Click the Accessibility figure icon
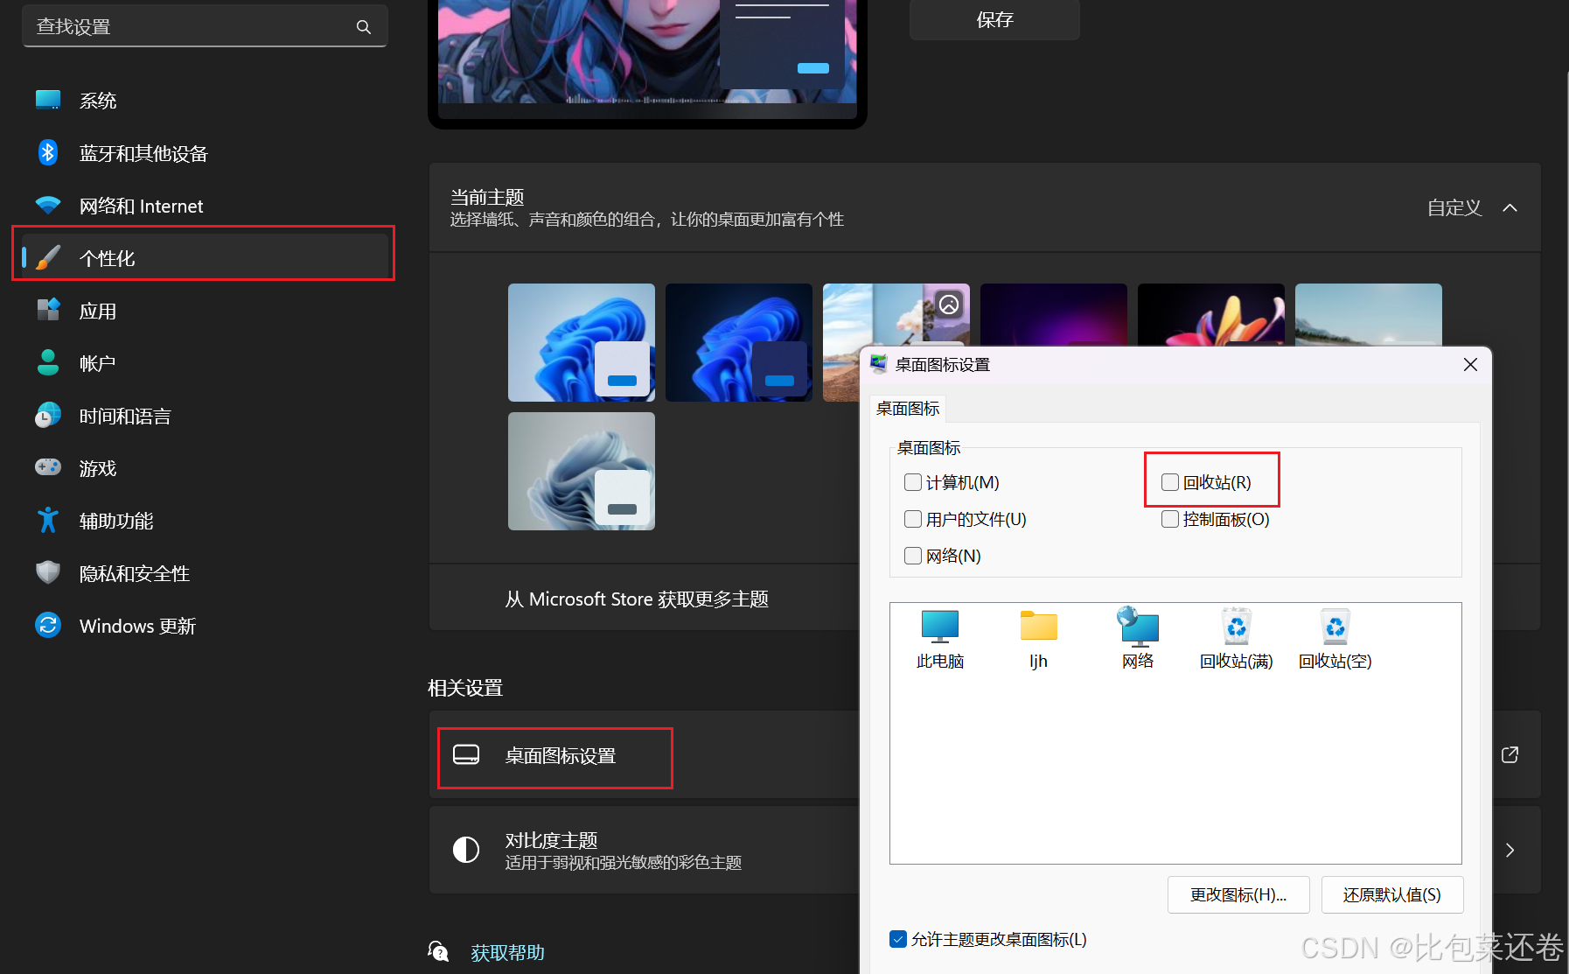The width and height of the screenshot is (1569, 974). click(48, 520)
